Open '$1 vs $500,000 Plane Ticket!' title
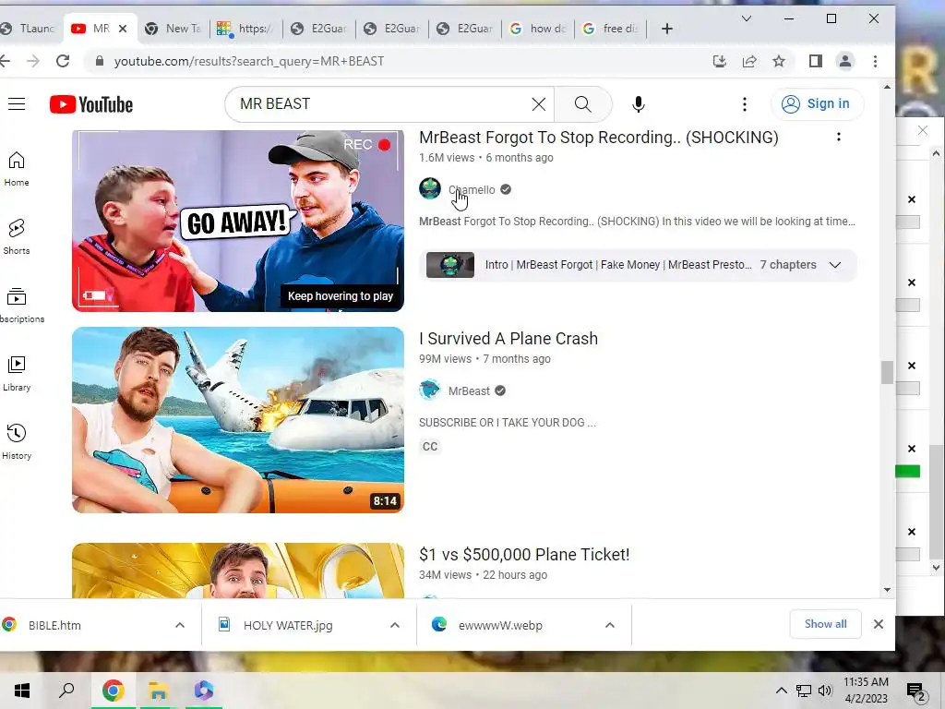The height and width of the screenshot is (709, 945). coord(524,555)
